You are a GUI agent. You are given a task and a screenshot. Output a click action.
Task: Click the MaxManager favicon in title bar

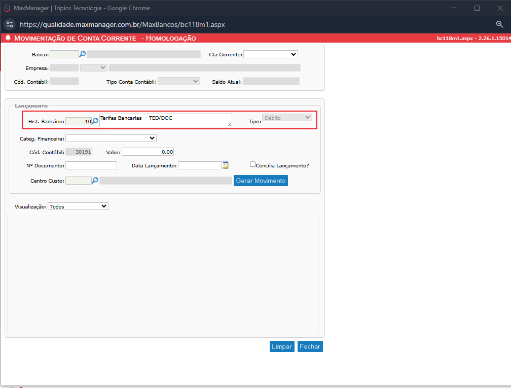click(x=7, y=8)
